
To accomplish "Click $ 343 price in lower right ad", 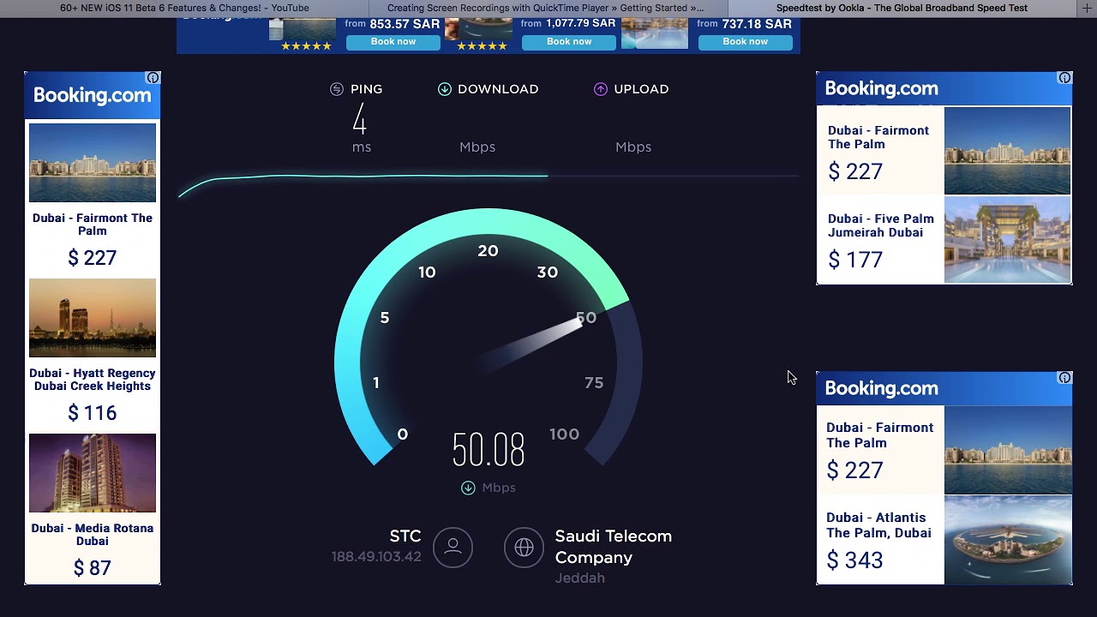I will tap(854, 560).
